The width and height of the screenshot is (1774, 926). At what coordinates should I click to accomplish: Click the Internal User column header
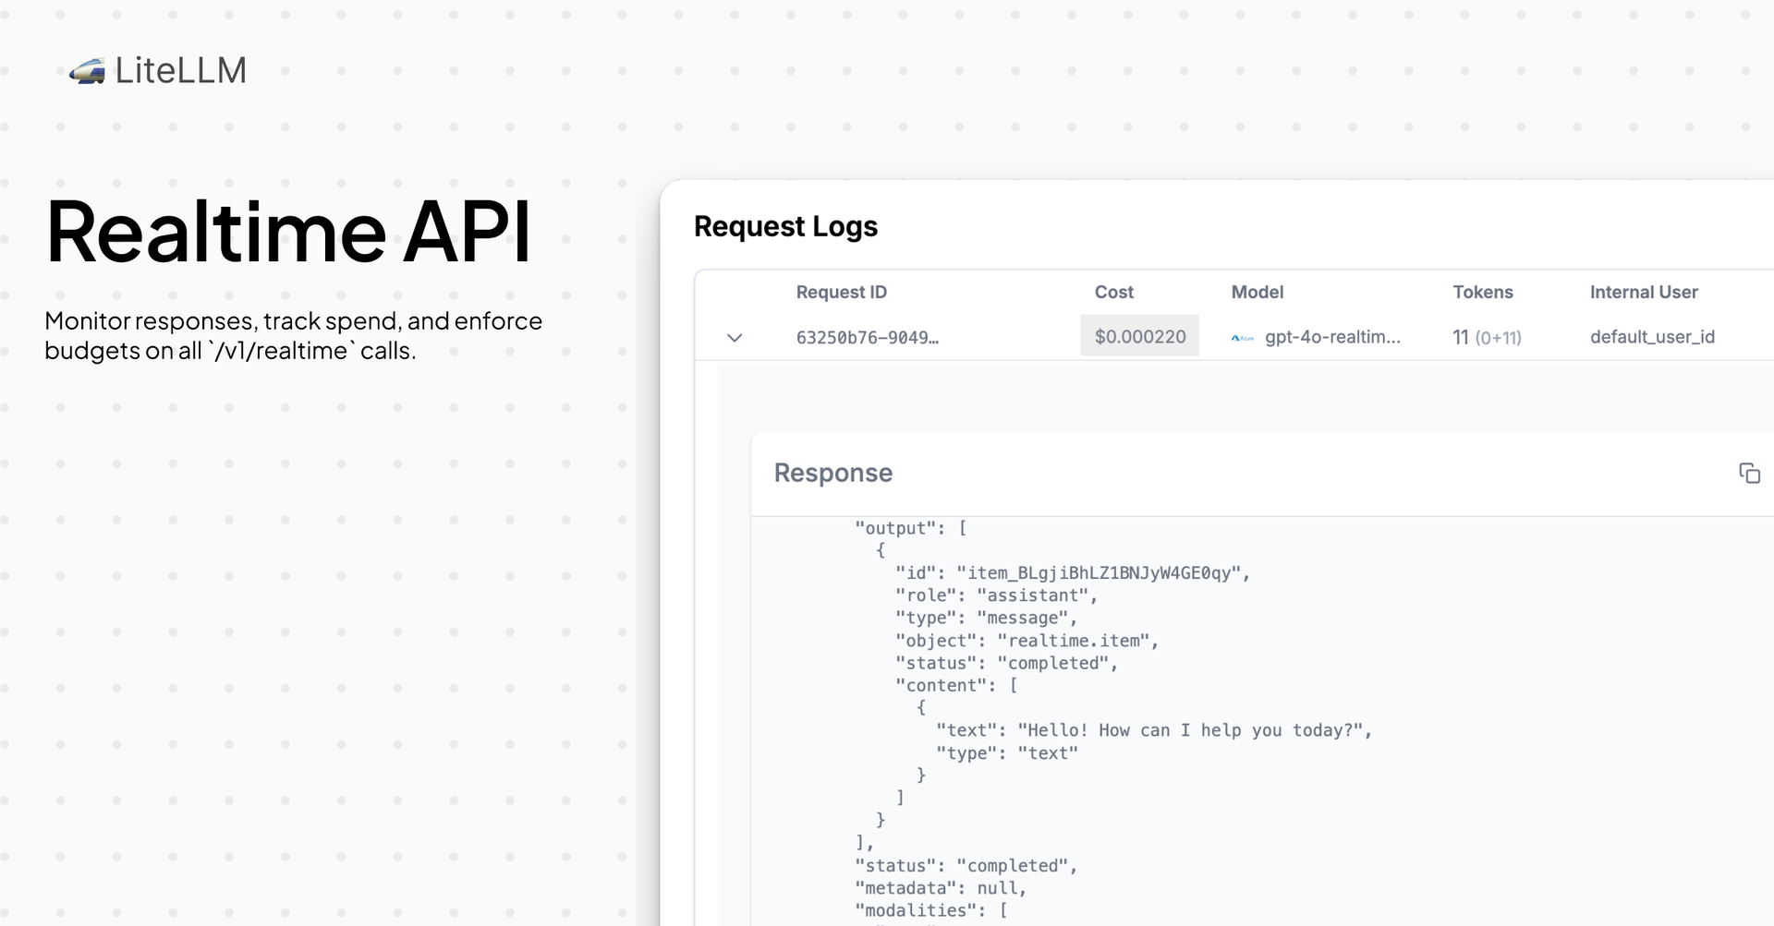tap(1643, 293)
